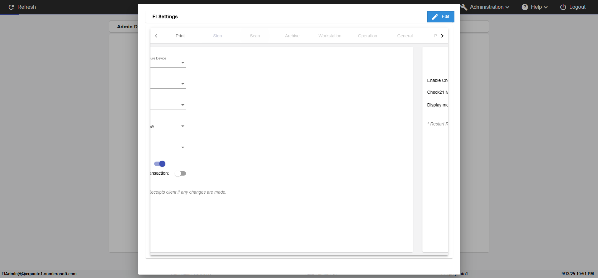Switch to the Archive tab

point(292,36)
